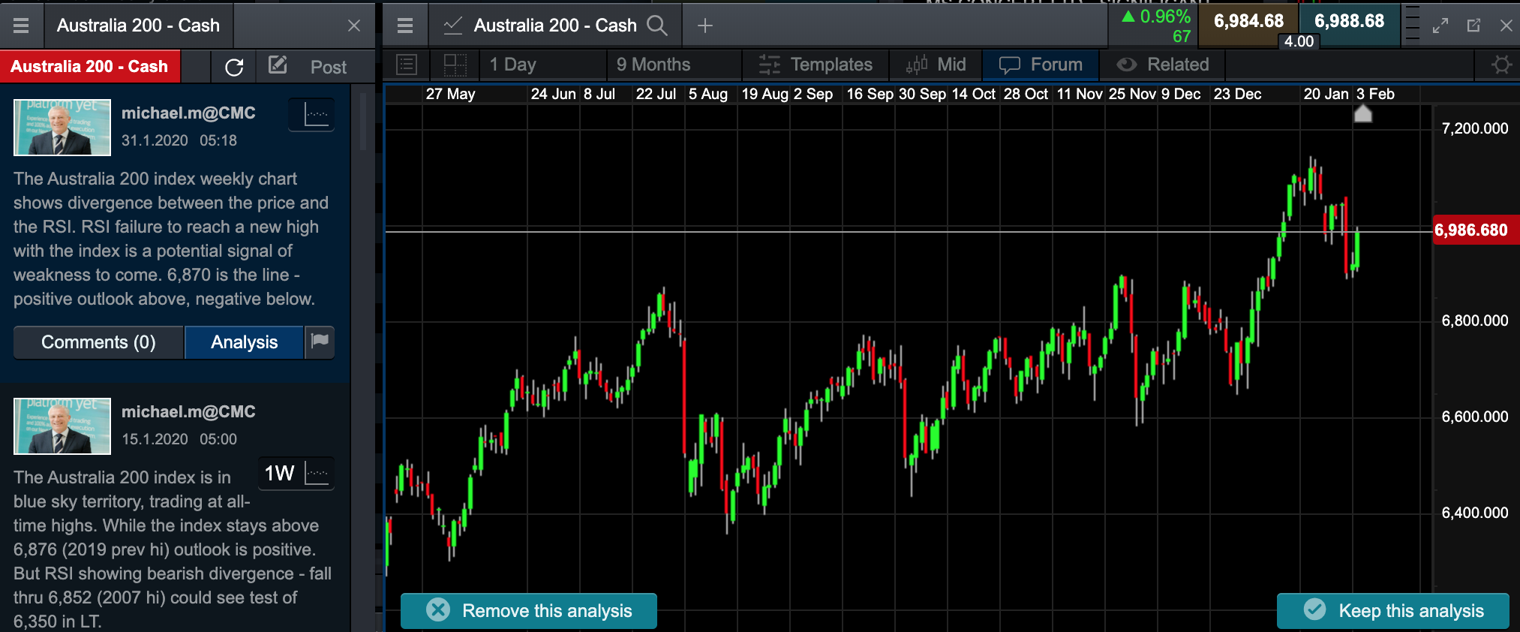Open chart icon on the 31.1.2020 post
Screen dimensions: 1520x632
coord(312,115)
